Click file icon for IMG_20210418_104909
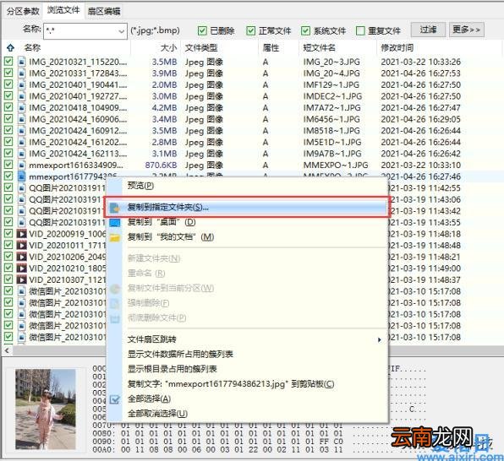The height and width of the screenshot is (461, 504). [21, 107]
